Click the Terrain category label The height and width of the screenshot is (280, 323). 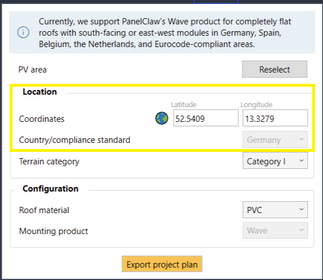(49, 162)
